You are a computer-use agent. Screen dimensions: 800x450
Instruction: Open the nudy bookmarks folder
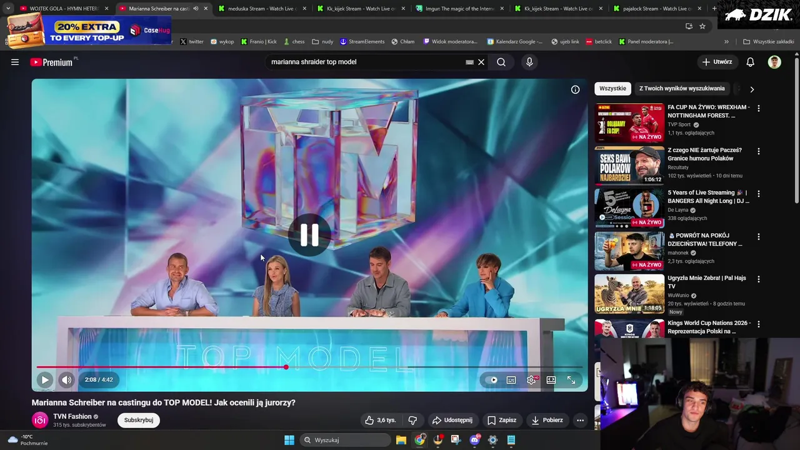coord(323,42)
